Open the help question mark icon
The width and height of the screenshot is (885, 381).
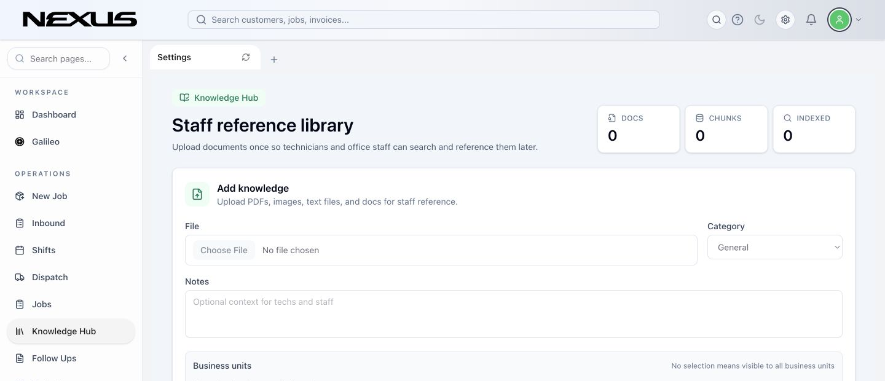pos(737,20)
